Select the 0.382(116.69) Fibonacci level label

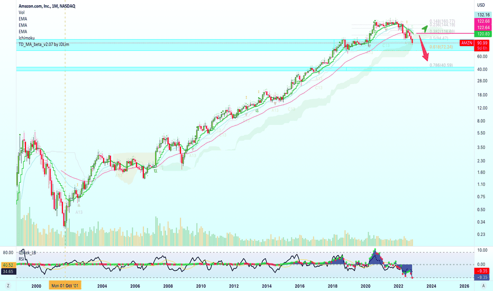[442, 32]
